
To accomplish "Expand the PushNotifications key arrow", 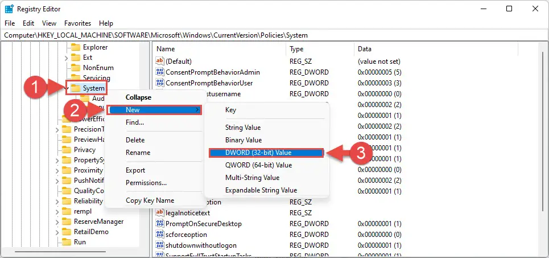I will pos(57,181).
